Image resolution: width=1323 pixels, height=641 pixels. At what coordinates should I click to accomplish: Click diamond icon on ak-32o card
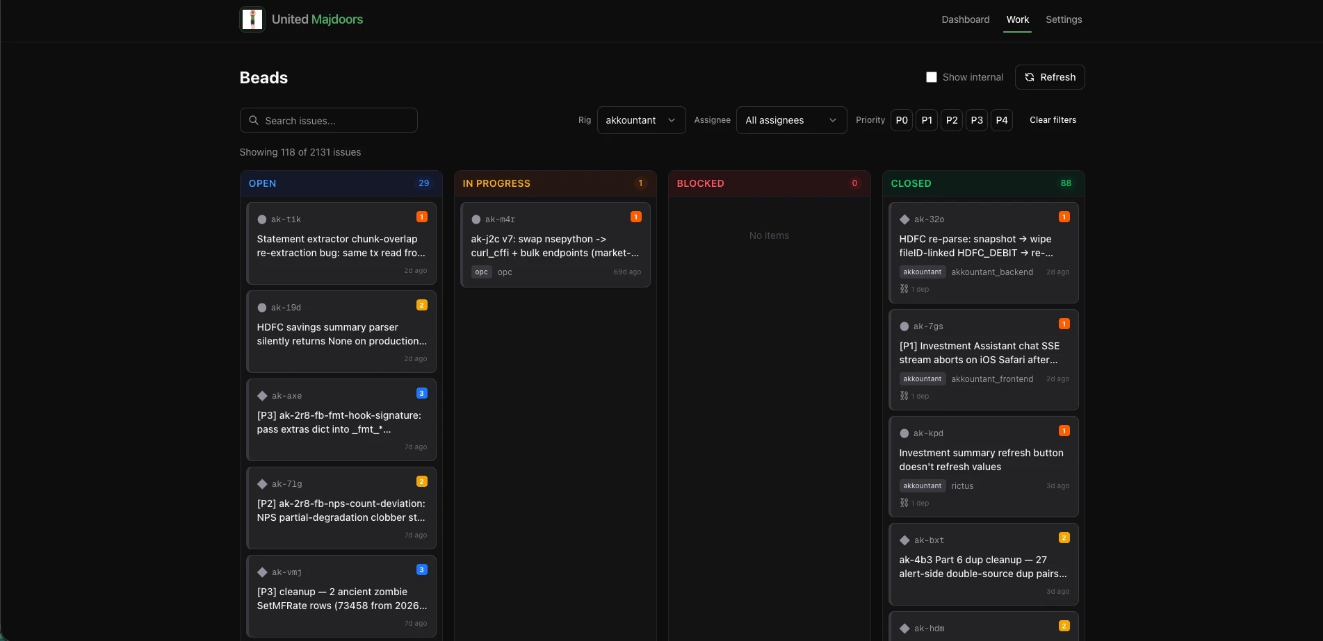pyautogui.click(x=904, y=219)
